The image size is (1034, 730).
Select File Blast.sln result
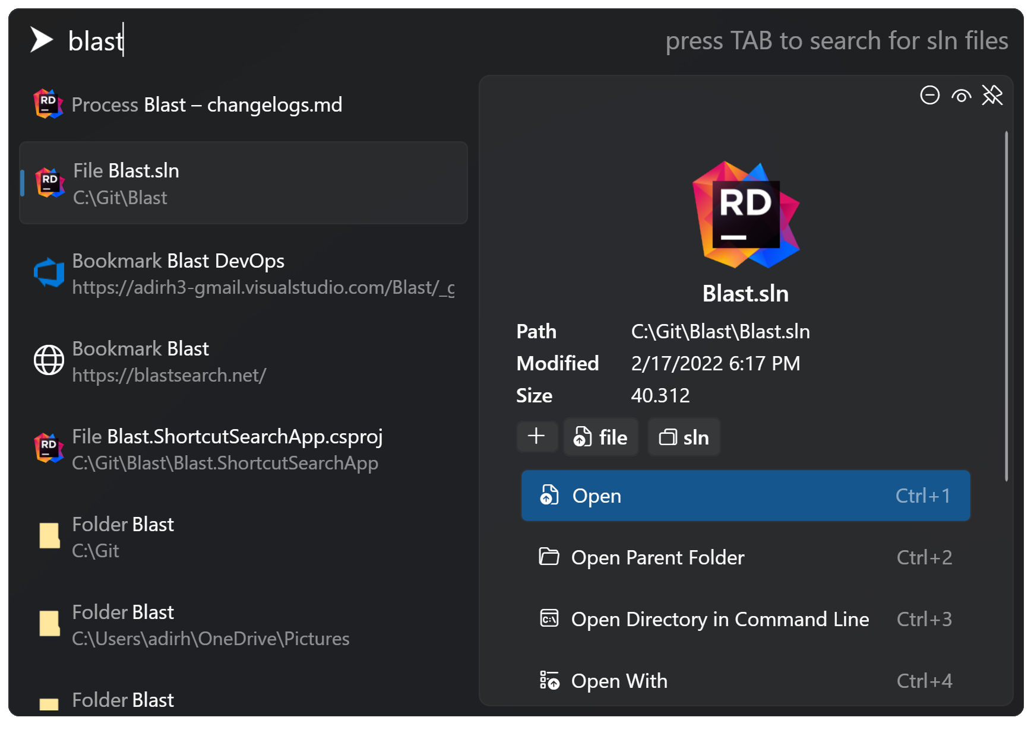(x=244, y=183)
